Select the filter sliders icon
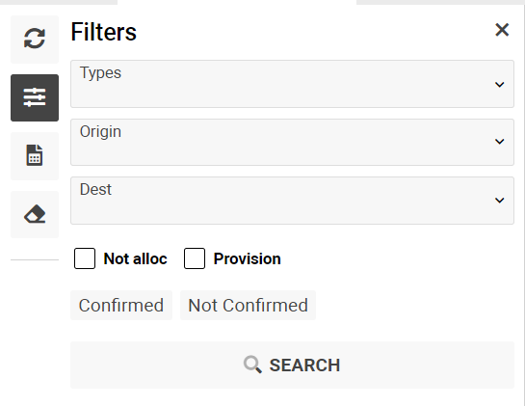525x406 pixels. [35, 97]
